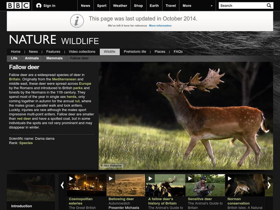Click the left carousel arrow
The image size is (280, 210).
pos(62,184)
